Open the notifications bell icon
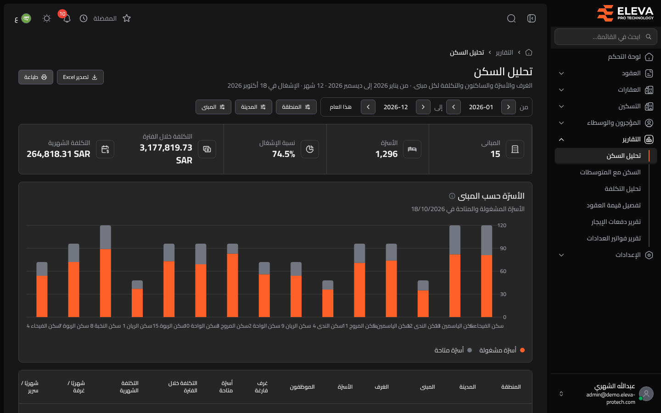This screenshot has width=661, height=413. [67, 18]
